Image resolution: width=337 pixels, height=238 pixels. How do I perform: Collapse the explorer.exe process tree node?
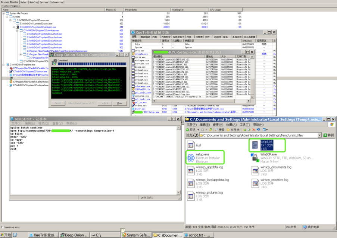[x=3, y=65]
